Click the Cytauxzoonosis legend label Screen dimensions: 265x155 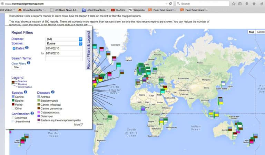pos(50,113)
